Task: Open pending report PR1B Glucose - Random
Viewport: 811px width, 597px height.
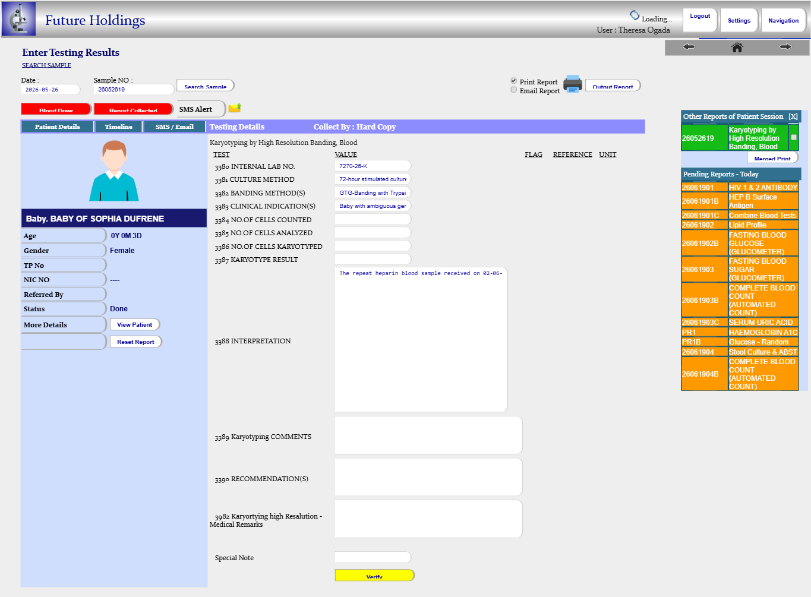Action: coord(740,342)
